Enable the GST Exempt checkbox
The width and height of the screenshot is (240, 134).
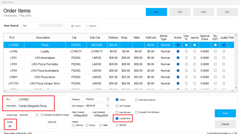pos(117,106)
